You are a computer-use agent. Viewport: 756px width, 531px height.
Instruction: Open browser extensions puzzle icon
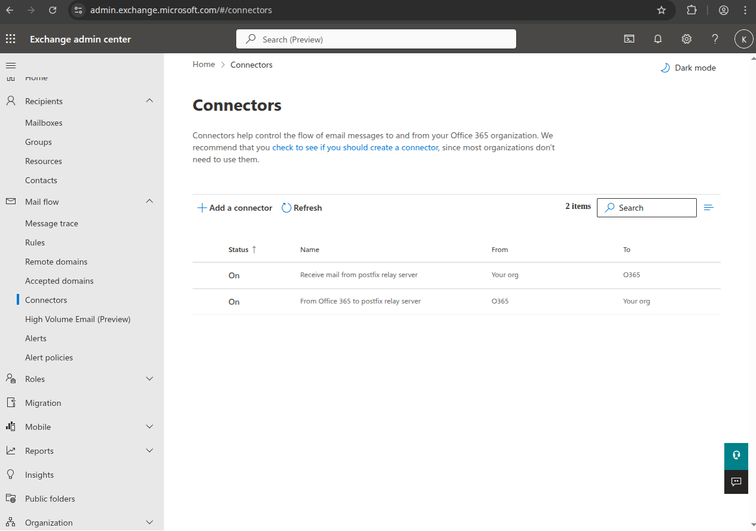(692, 10)
